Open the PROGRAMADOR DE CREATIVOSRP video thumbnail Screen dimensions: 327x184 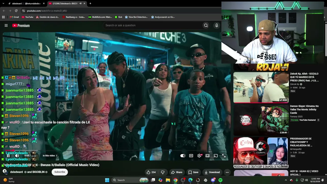(261, 153)
